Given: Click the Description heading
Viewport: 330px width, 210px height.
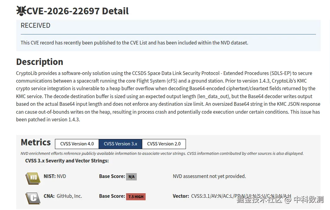Looking at the screenshot, I should click(40, 62).
